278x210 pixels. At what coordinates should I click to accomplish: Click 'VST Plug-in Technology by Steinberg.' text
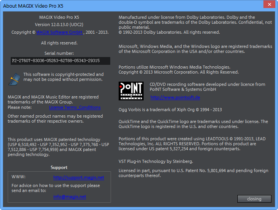[x=156, y=161]
